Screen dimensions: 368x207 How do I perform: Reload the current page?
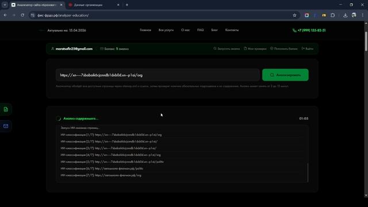pyautogui.click(x=22, y=16)
